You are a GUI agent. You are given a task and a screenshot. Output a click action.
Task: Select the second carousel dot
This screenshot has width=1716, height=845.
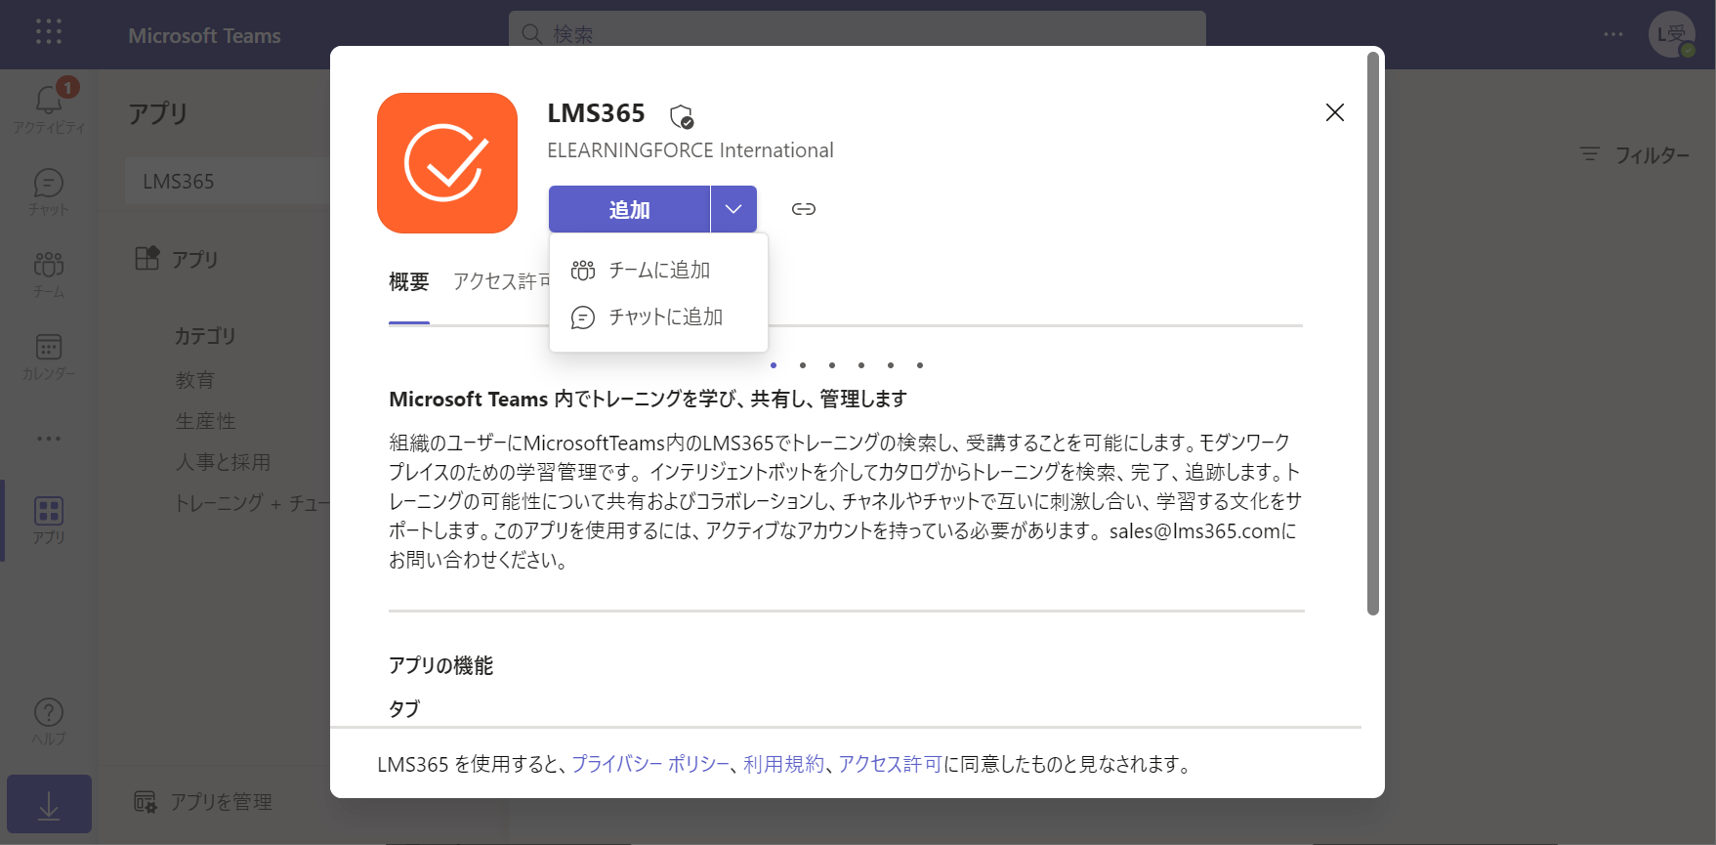[x=803, y=365]
